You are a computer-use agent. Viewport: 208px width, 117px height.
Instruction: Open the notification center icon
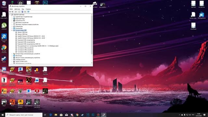[204, 115]
